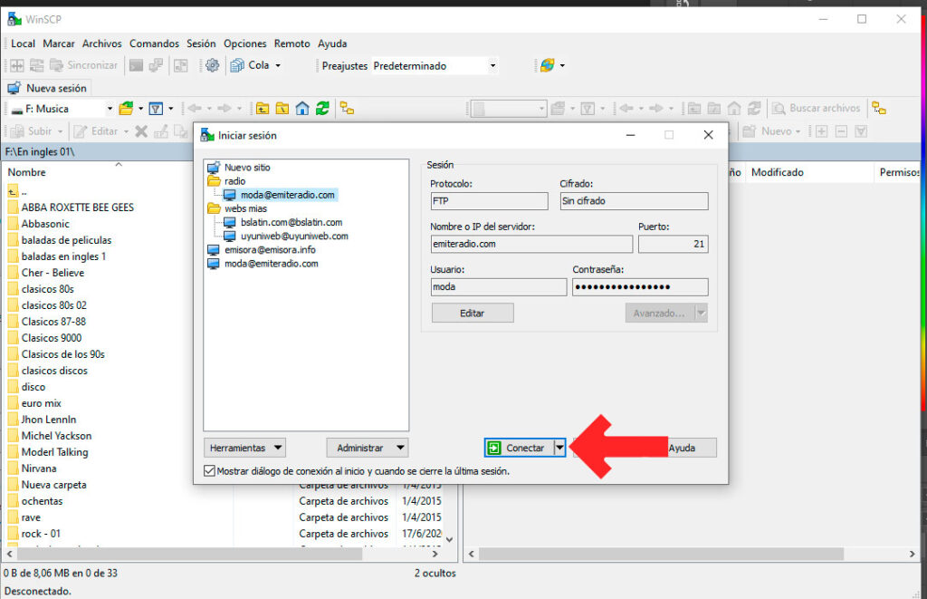Open the Remoto menu

click(x=292, y=43)
